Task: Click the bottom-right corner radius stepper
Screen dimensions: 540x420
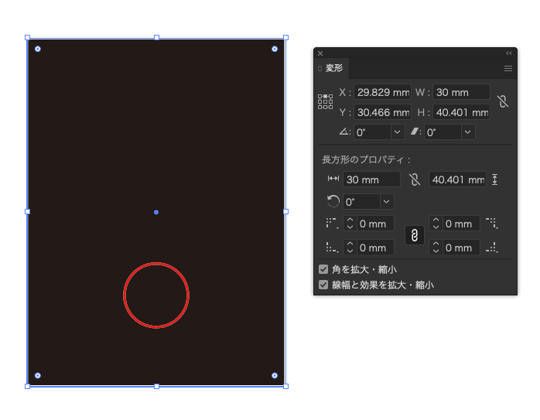Action: 436,248
